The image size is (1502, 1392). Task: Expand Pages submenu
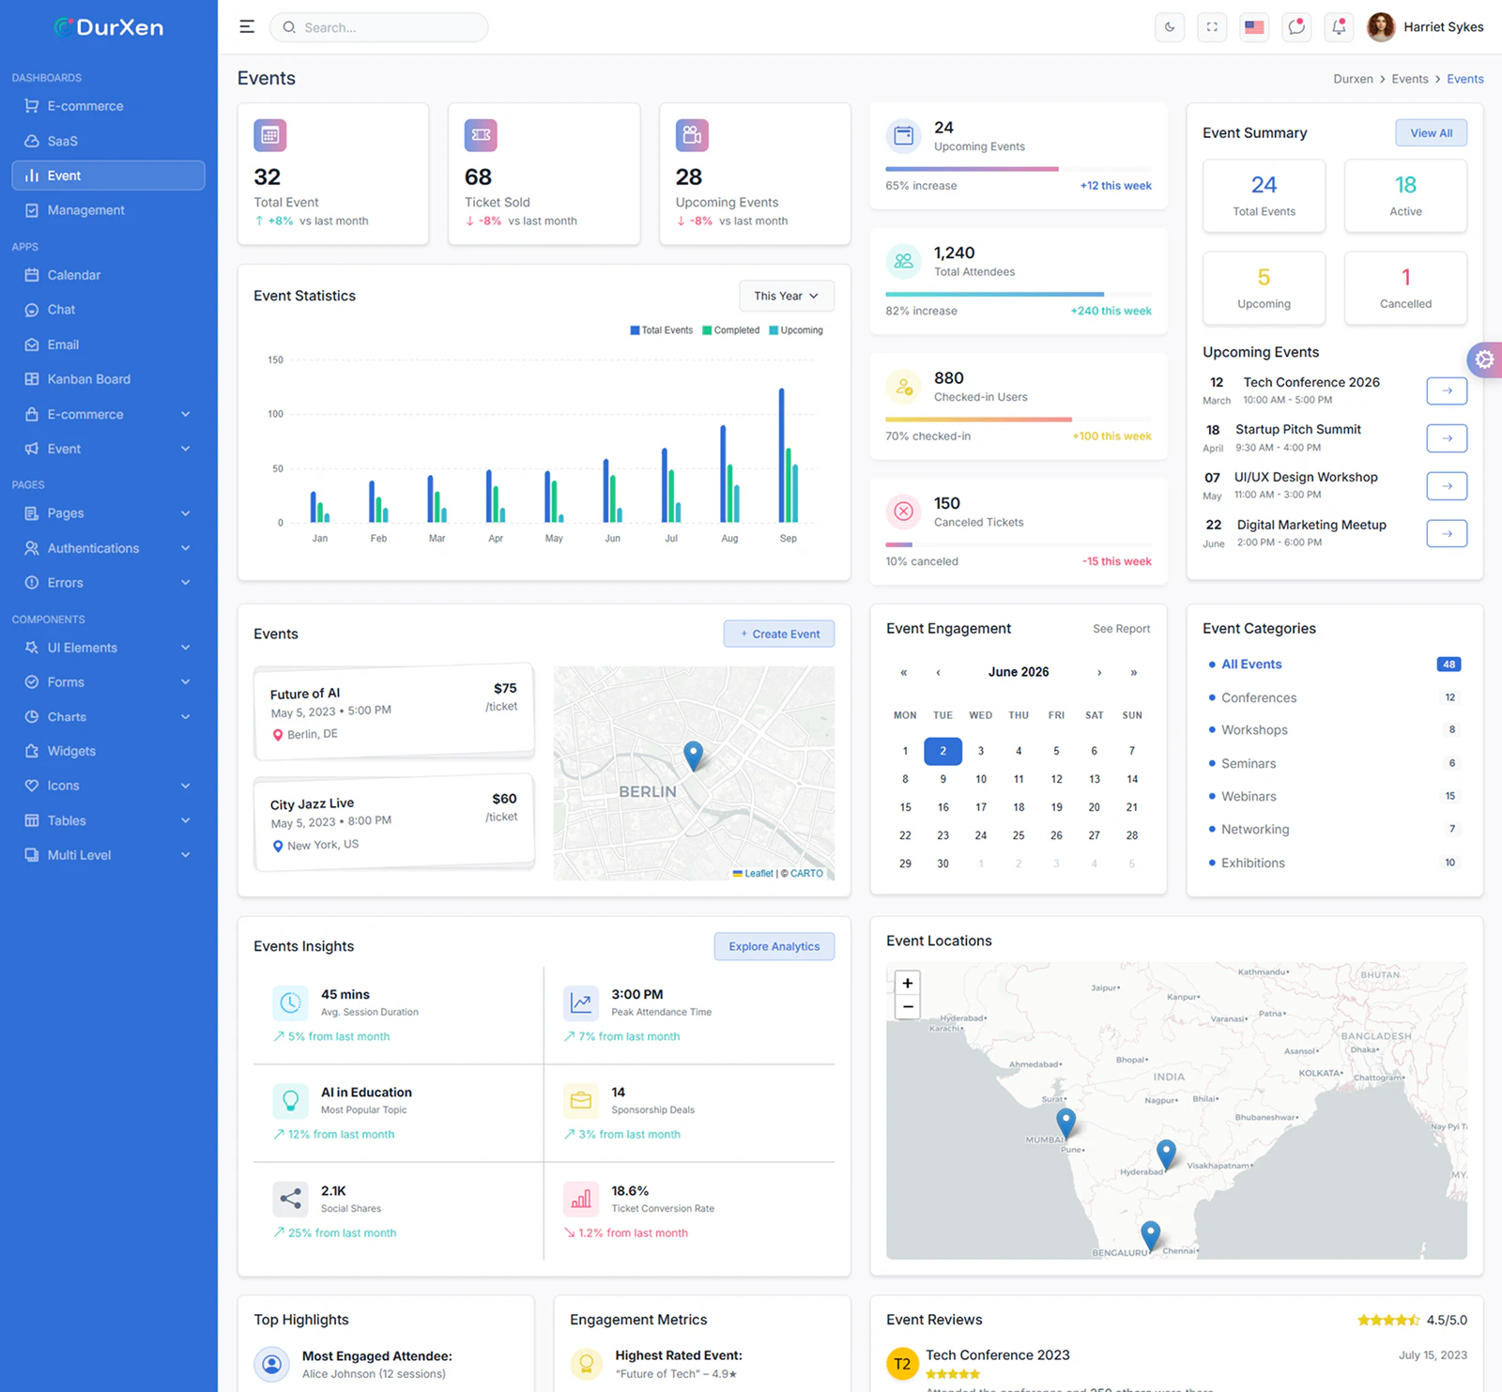click(x=108, y=513)
